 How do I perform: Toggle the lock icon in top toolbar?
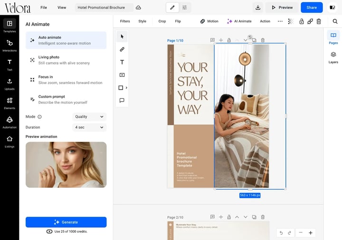coord(302,21)
